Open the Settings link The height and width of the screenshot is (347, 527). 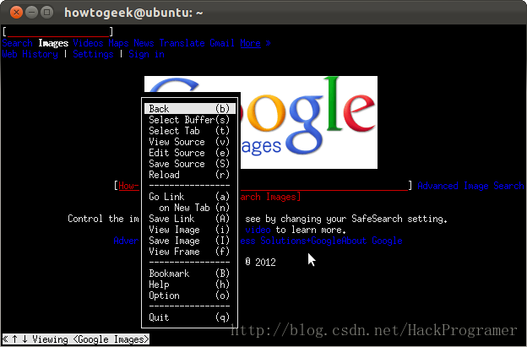click(93, 54)
